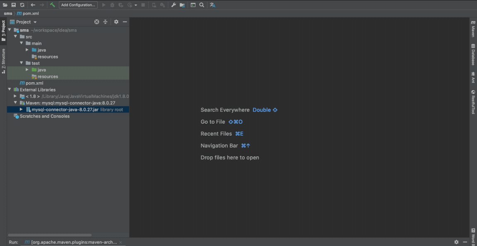The width and height of the screenshot is (477, 246).
Task: Collapse the External Libraries node
Action: 10,89
